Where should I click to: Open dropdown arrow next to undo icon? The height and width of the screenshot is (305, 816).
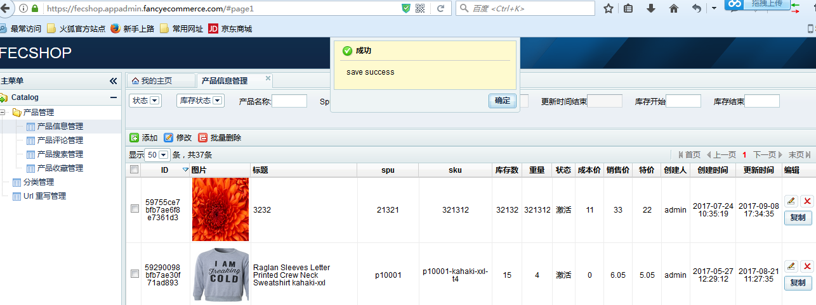click(714, 9)
